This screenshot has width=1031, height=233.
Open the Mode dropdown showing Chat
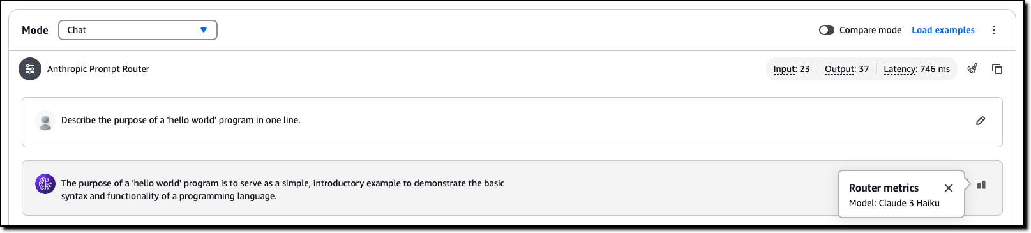(x=138, y=30)
